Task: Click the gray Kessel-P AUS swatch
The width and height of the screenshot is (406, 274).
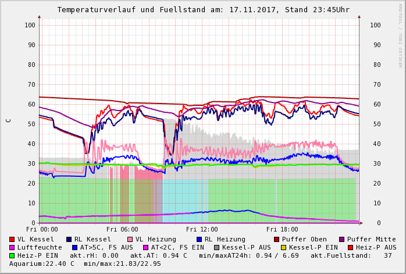Action: 216,247
